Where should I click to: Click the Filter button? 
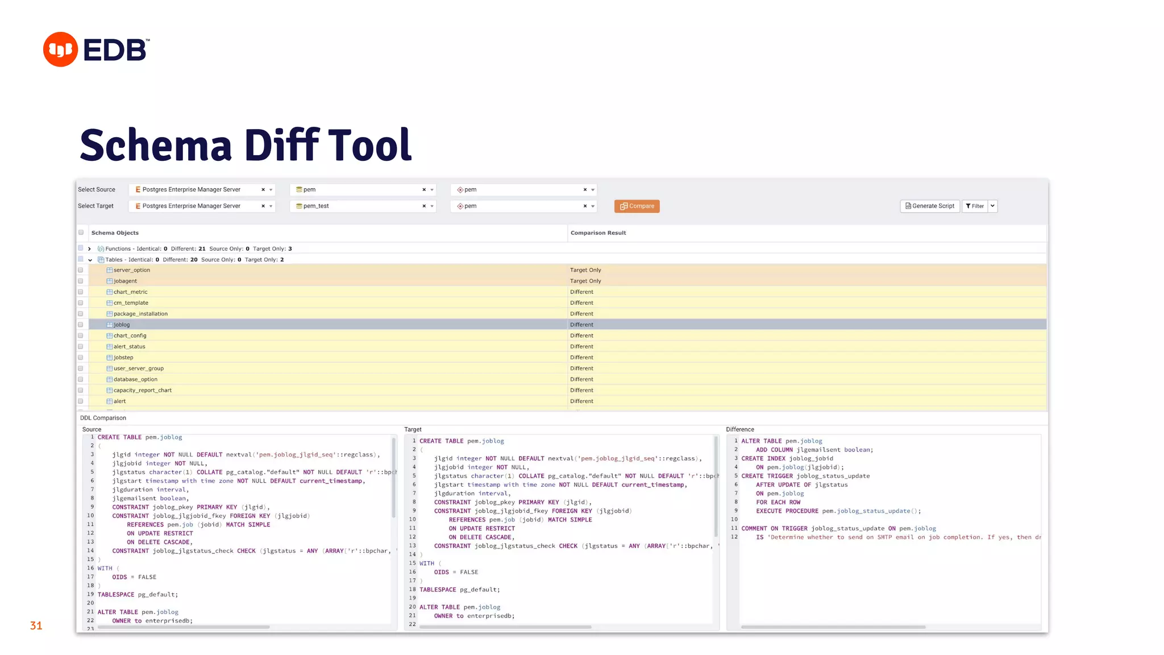[x=975, y=206]
